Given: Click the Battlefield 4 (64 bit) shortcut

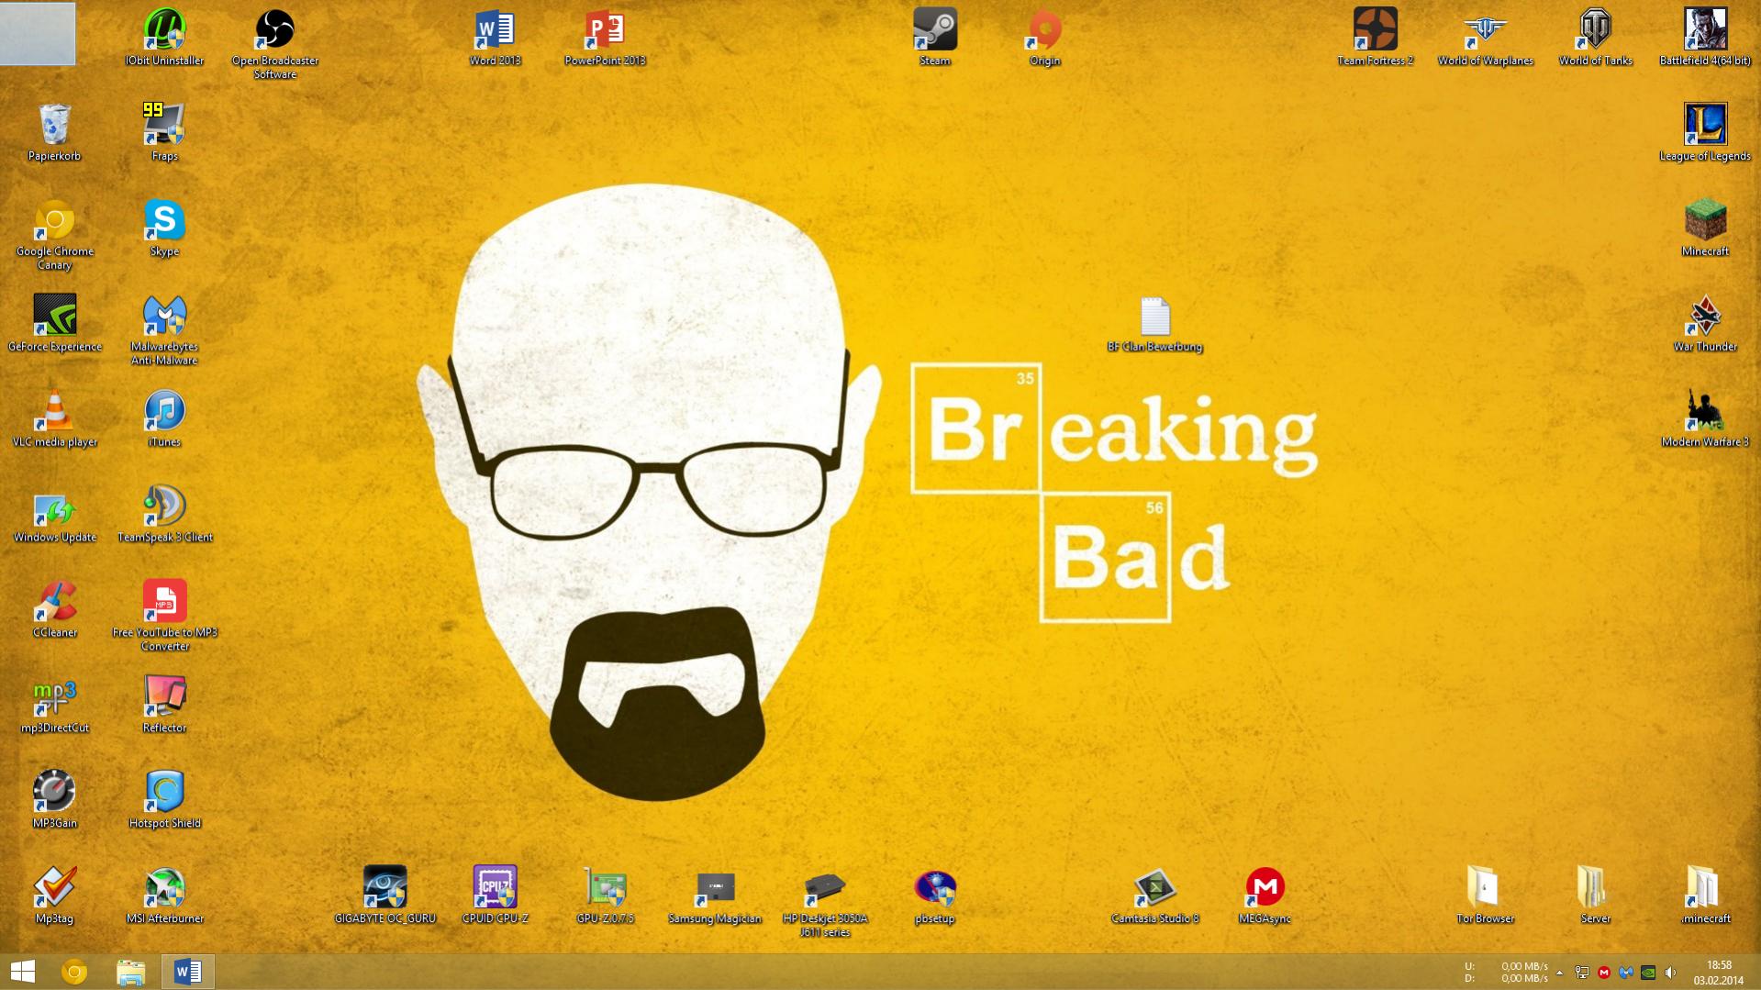Looking at the screenshot, I should pyautogui.click(x=1705, y=38).
